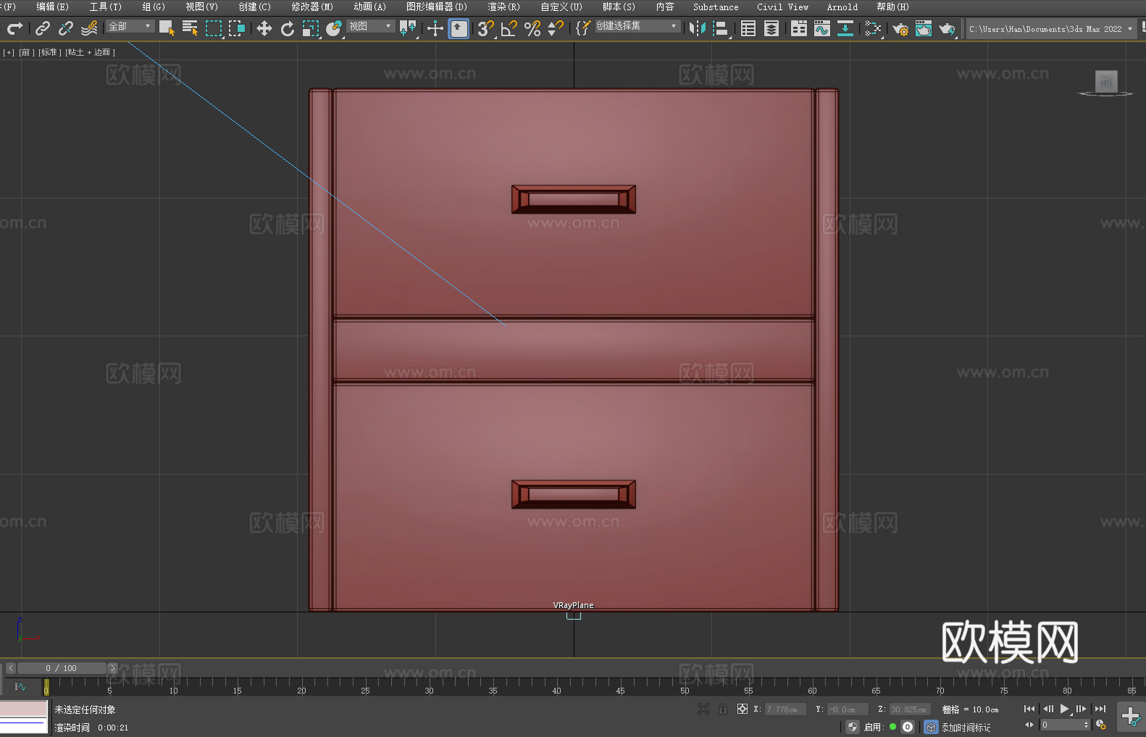The image size is (1146, 737).
Task: Step time slider forward with right arrow
Action: tap(112, 668)
